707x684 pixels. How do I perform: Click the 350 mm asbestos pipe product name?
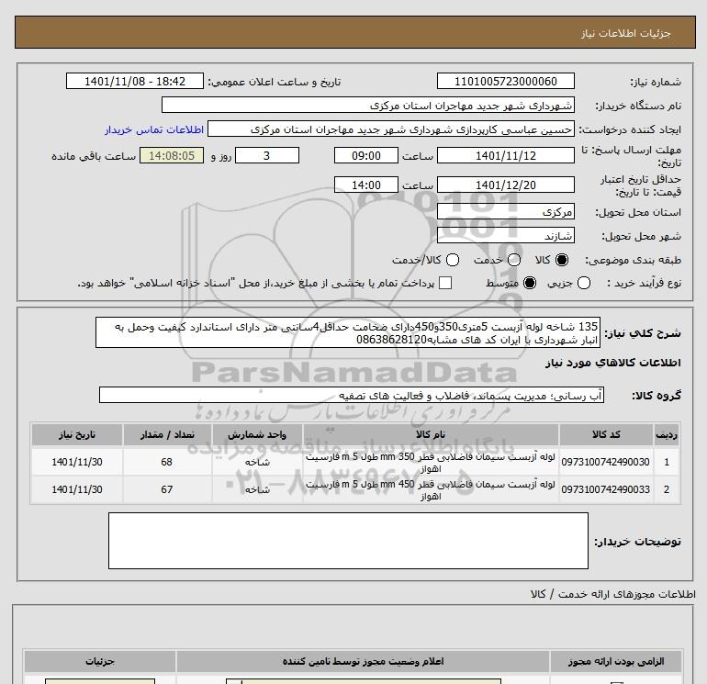[x=431, y=462]
